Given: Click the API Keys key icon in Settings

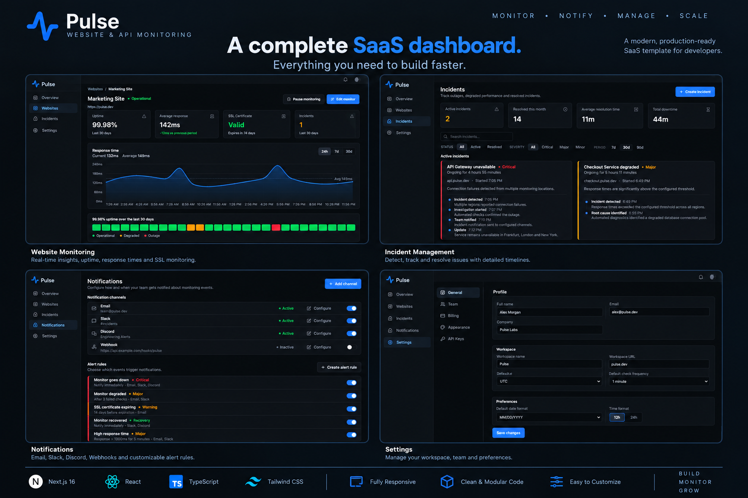Looking at the screenshot, I should click(x=443, y=339).
